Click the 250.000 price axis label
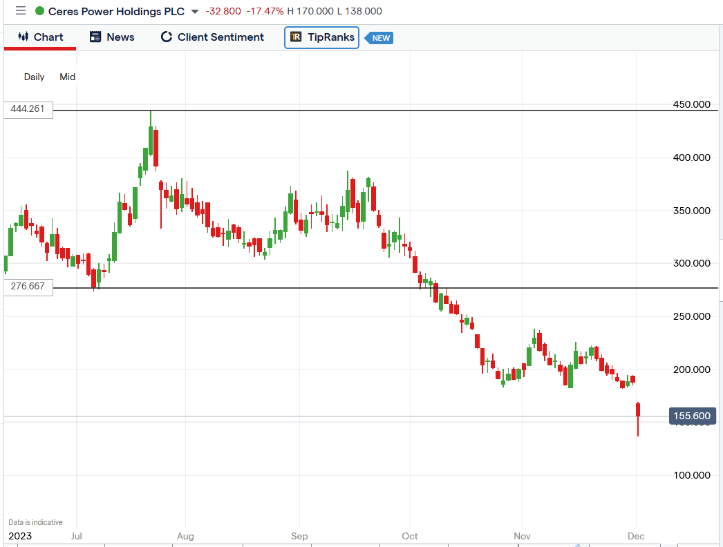The height and width of the screenshot is (547, 723). (692, 316)
